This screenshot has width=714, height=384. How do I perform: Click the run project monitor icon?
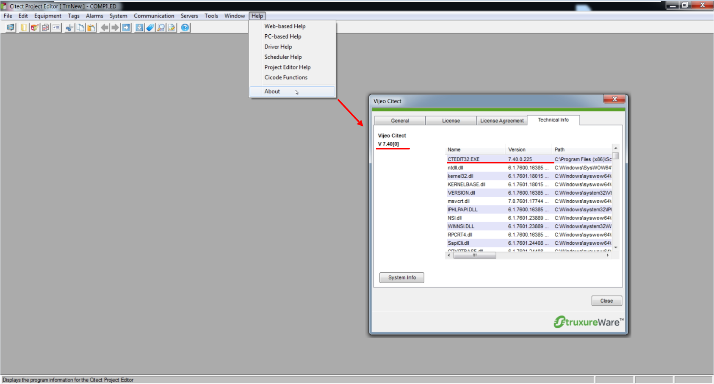click(x=11, y=28)
